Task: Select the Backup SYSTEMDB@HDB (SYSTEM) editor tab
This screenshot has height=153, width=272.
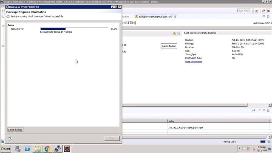Action: pyautogui.click(x=155, y=17)
